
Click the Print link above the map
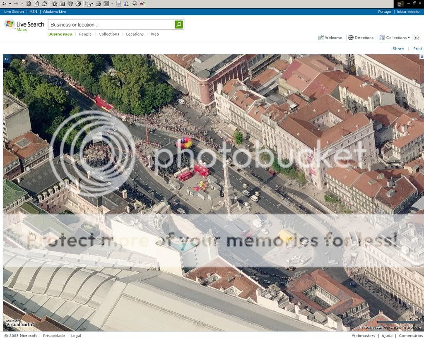pyautogui.click(x=417, y=49)
